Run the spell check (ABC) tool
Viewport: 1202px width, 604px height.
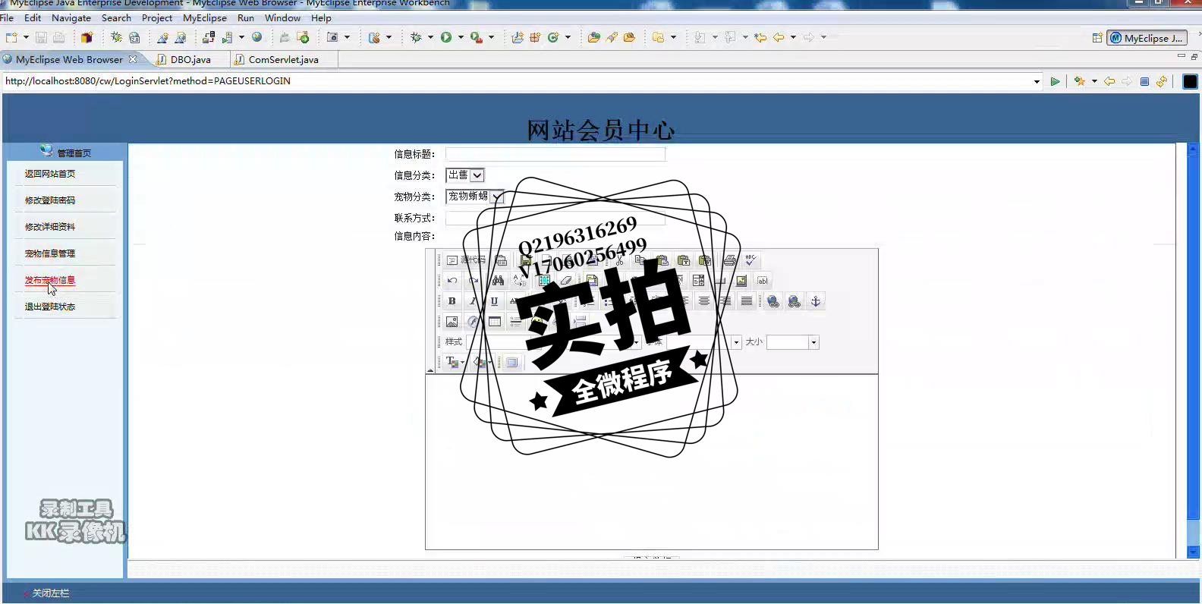pyautogui.click(x=750, y=260)
